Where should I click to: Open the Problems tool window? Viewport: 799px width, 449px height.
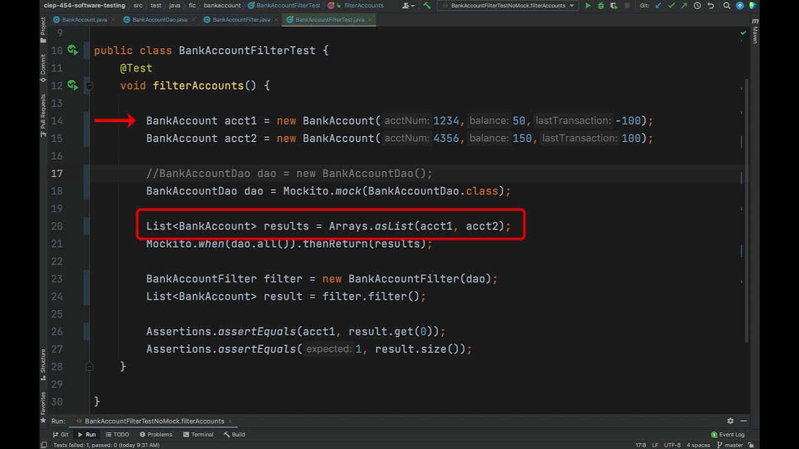(156, 435)
